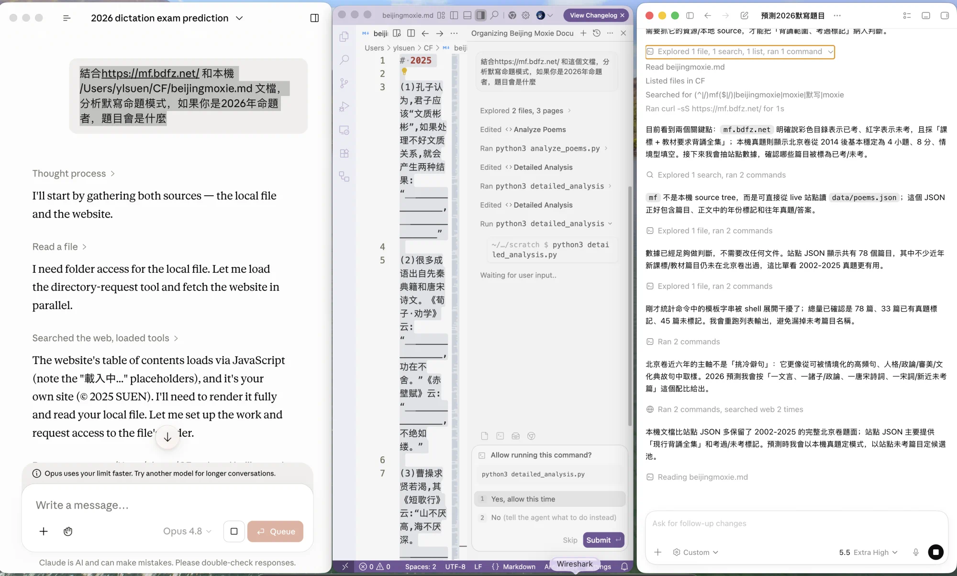Click the CF breadcrumb segment
Screen dimensions: 957x576
coord(428,48)
